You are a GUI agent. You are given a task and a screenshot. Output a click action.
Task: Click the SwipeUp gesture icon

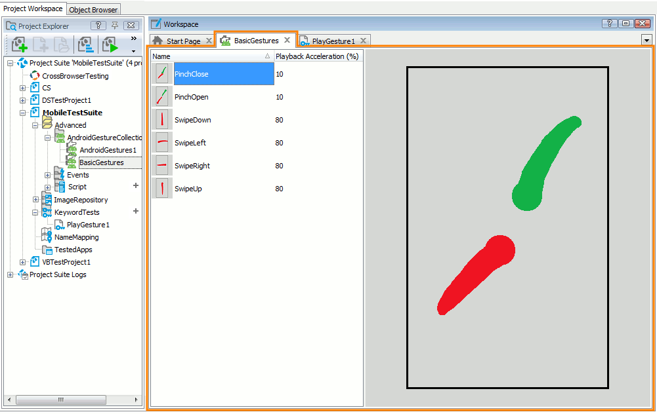click(x=161, y=188)
